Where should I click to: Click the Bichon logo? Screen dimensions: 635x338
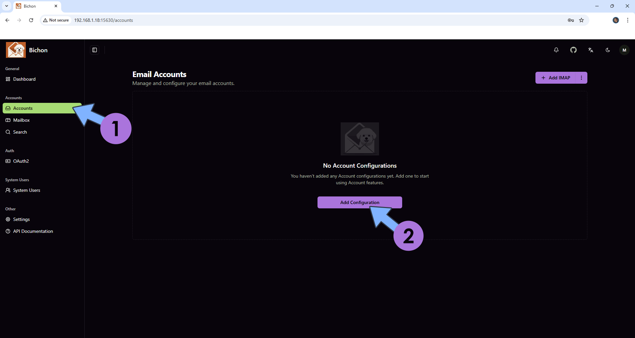pos(16,50)
